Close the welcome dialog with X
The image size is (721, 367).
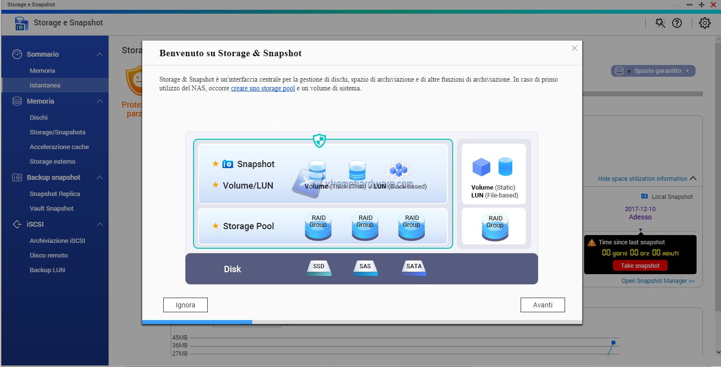574,48
